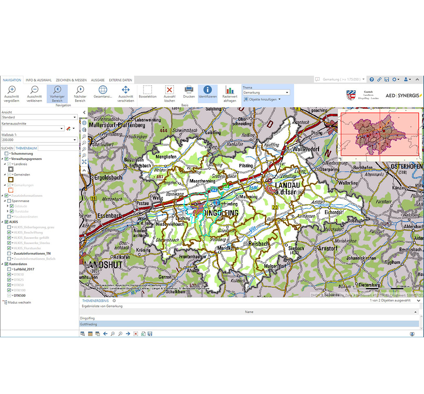This screenshot has height=394, width=424.
Task: Click Objekte hinzufügen button
Action: 262,99
